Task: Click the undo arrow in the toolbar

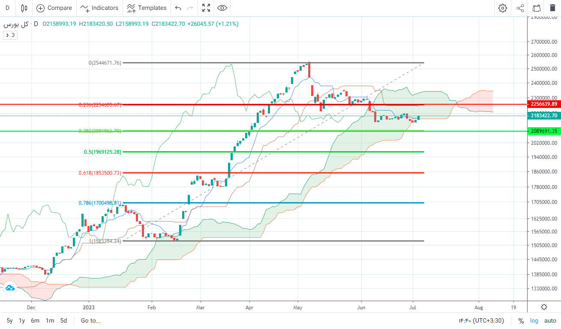Action: point(178,8)
